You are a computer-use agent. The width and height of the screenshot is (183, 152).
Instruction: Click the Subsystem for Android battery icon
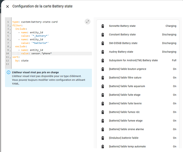pyautogui.click(x=103, y=60)
